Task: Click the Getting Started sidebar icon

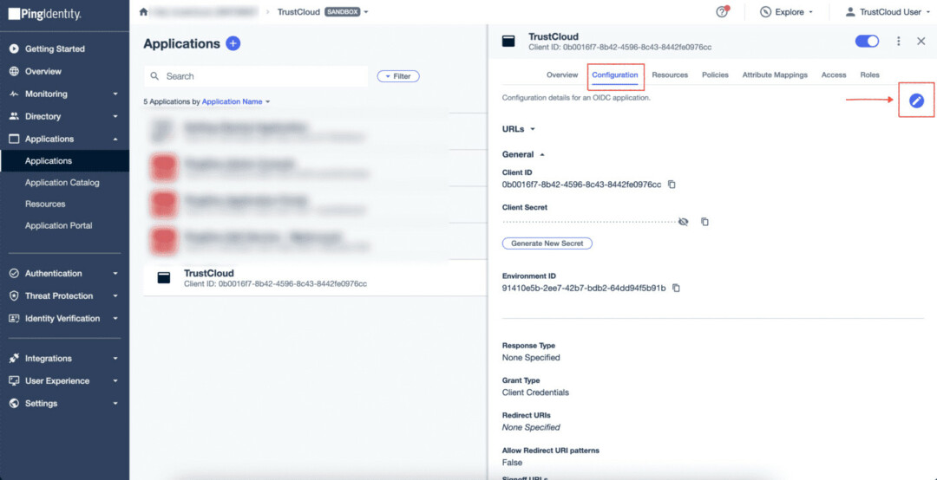Action: pos(15,49)
